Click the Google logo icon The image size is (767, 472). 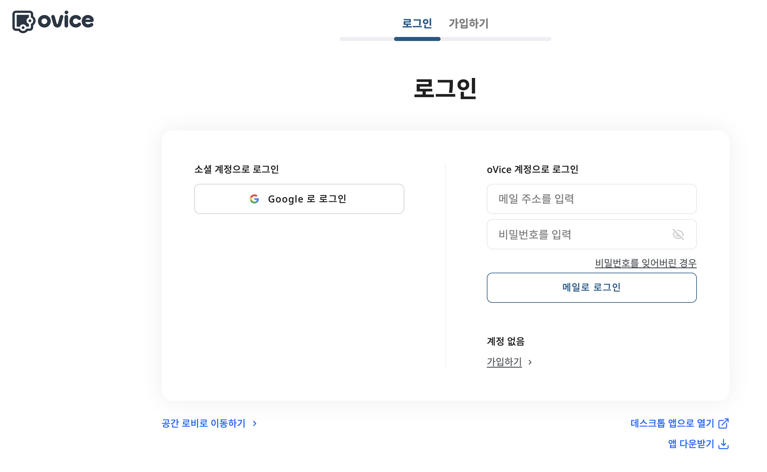pyautogui.click(x=254, y=199)
